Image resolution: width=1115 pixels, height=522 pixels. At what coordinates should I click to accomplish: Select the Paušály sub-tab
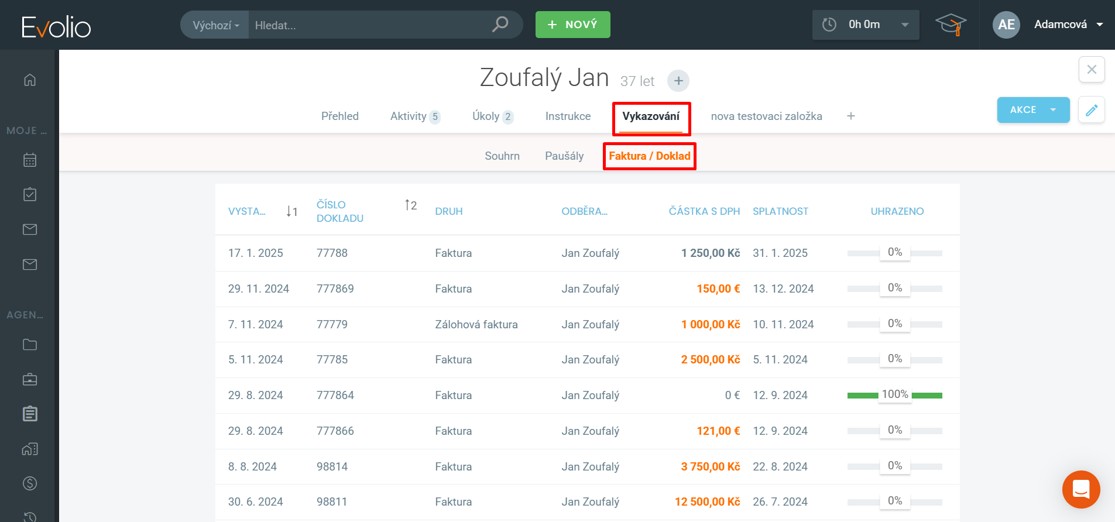564,156
